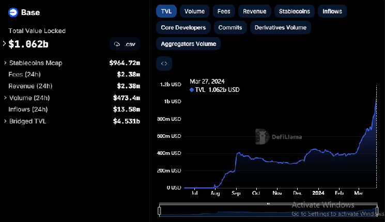Download data with the .csv button

(125, 44)
